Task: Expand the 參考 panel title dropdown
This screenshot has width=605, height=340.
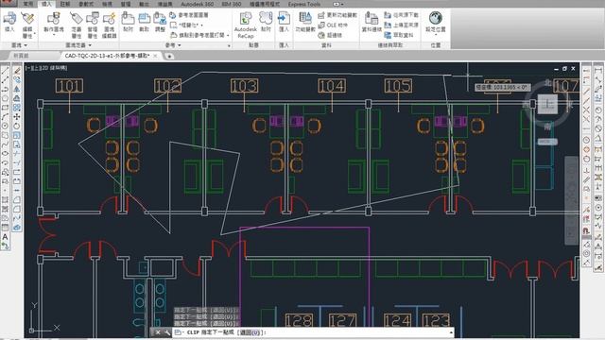Action: 173,45
